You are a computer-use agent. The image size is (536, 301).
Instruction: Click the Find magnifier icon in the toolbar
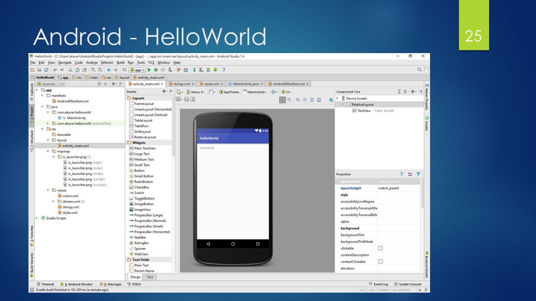pos(93,70)
